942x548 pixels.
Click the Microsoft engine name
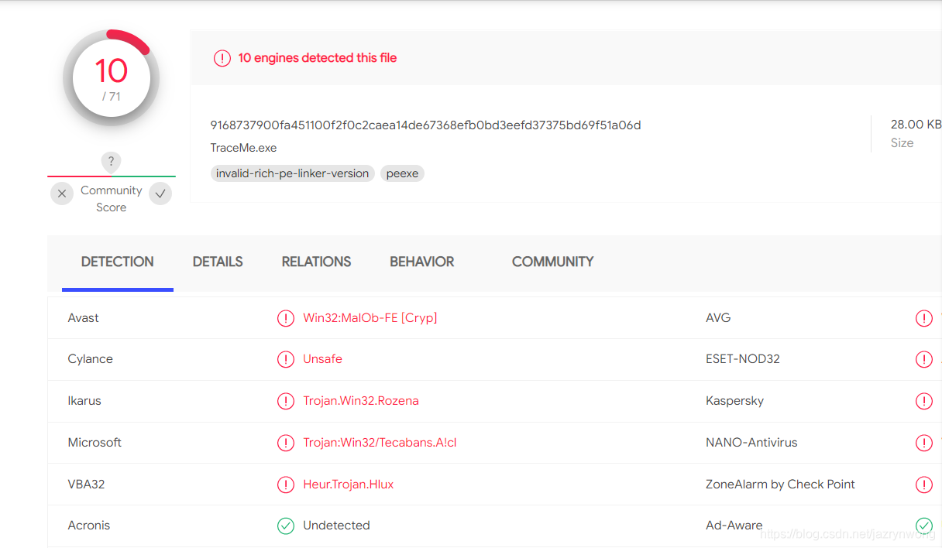pyautogui.click(x=95, y=443)
